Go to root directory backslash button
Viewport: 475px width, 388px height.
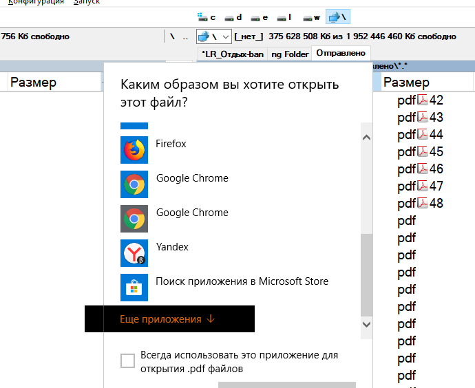pyautogui.click(x=172, y=36)
